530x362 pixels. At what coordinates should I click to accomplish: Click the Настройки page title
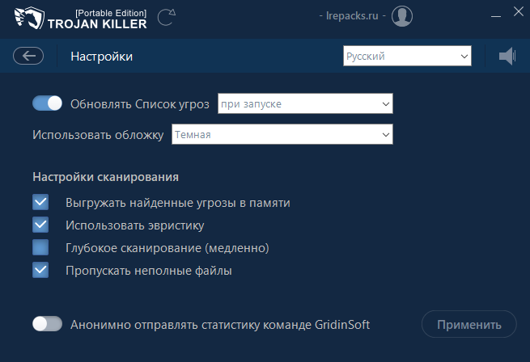(102, 57)
